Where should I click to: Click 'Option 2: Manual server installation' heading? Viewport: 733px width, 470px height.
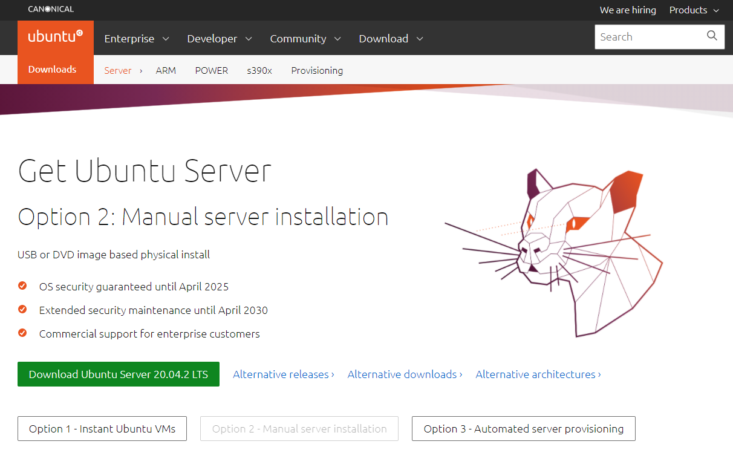click(203, 217)
